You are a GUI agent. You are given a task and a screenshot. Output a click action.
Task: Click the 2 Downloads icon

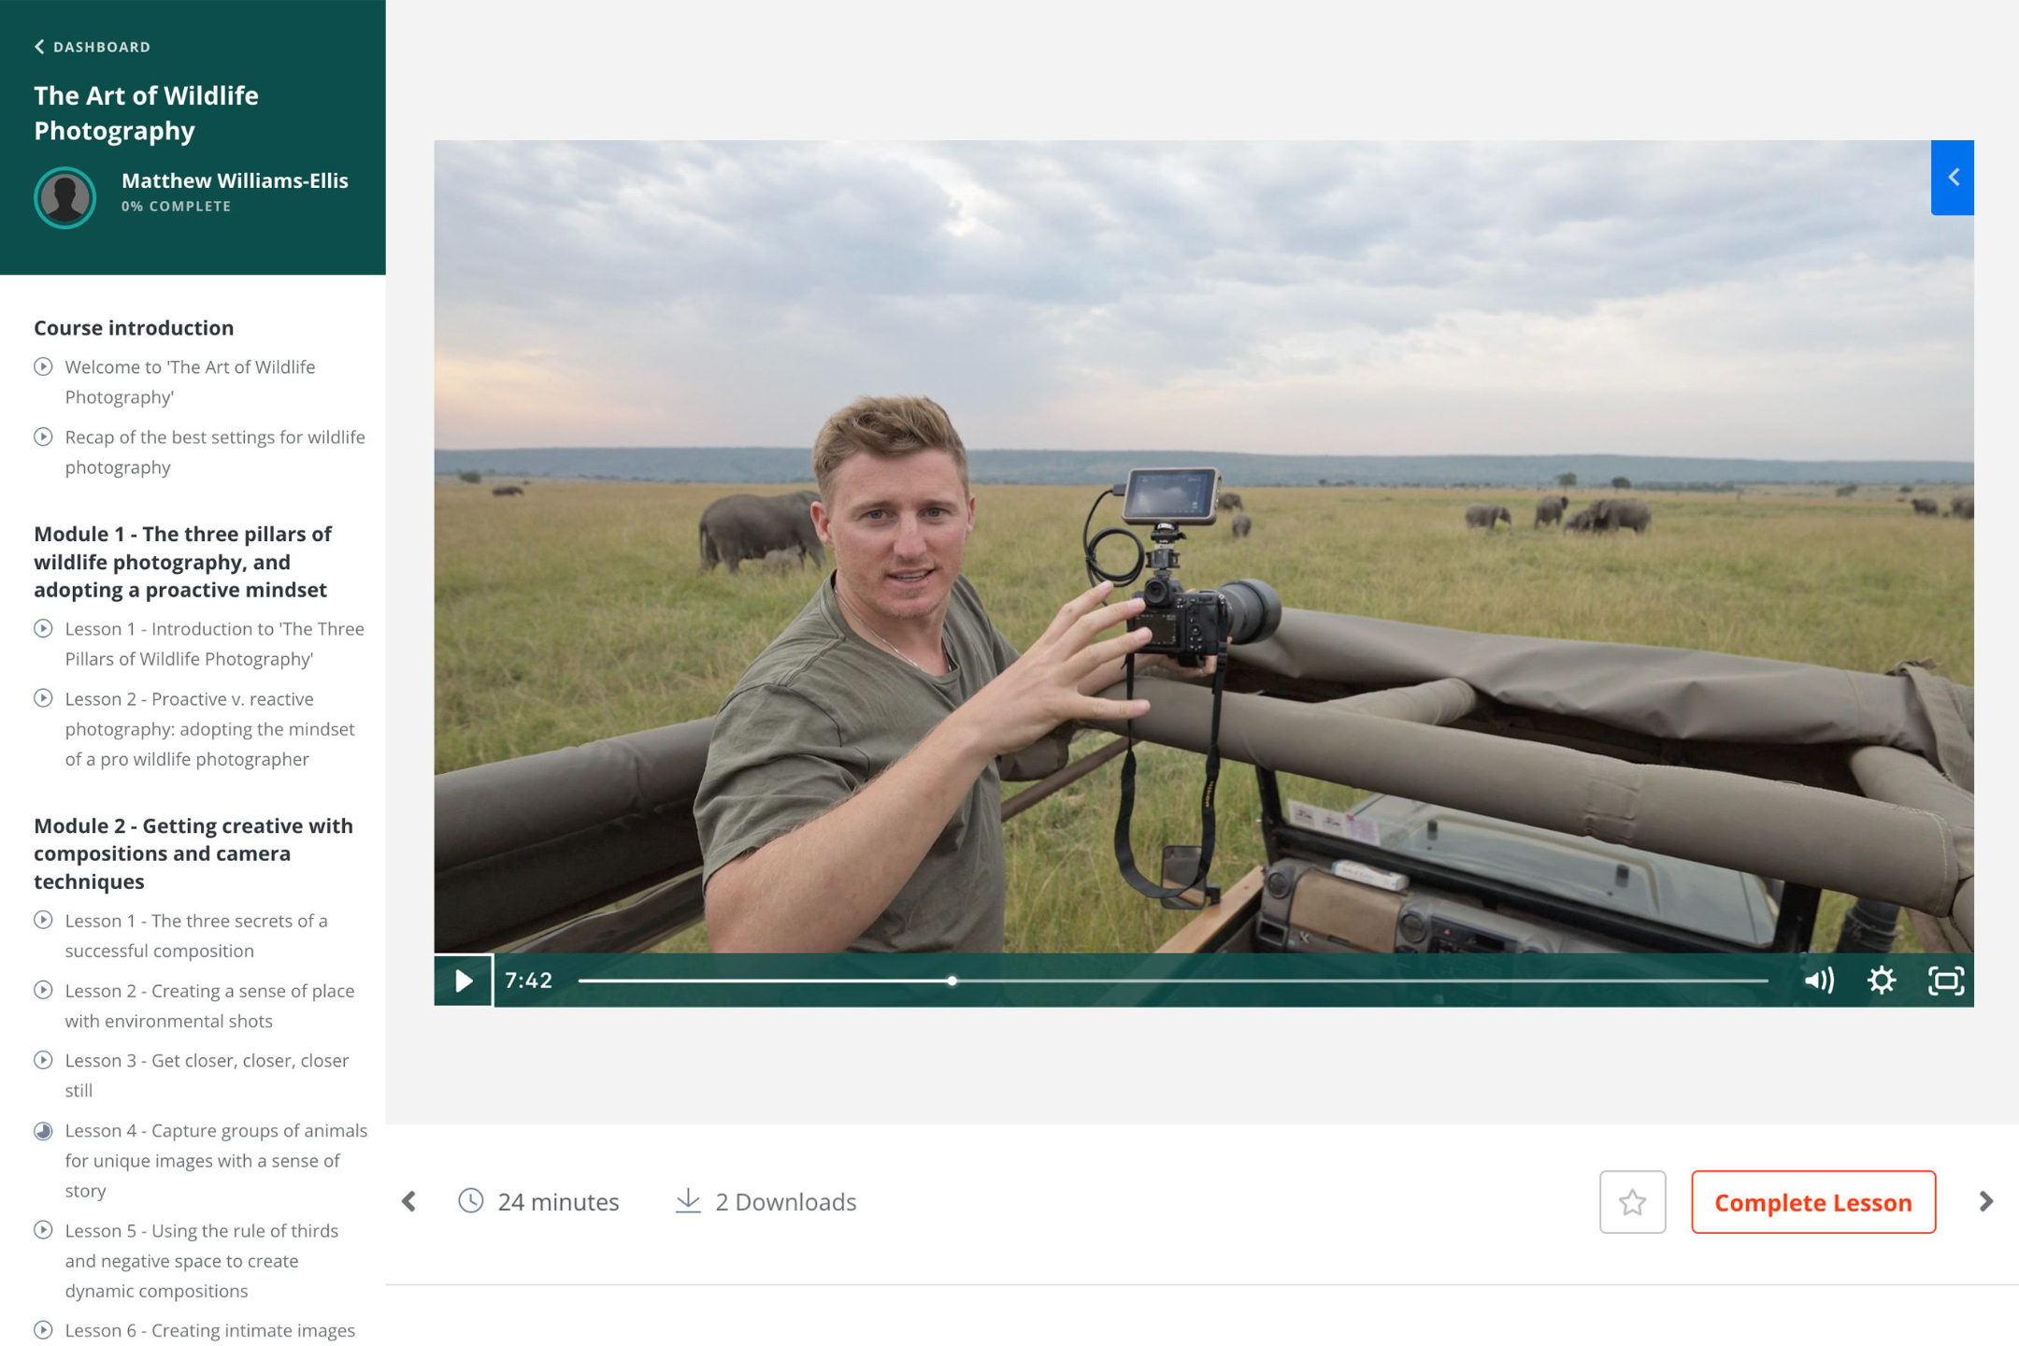(x=688, y=1201)
